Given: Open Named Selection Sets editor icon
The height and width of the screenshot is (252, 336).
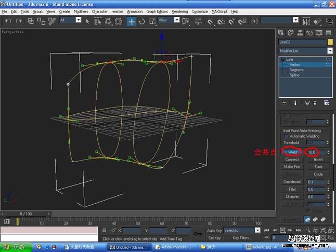Looking at the screenshot, I should (x=254, y=21).
